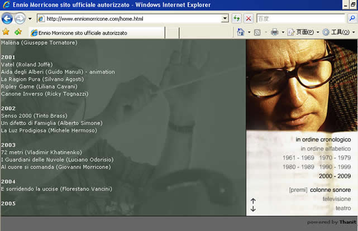
Task: Open the 1970 - 1979 decade link
Action: click(x=335, y=158)
